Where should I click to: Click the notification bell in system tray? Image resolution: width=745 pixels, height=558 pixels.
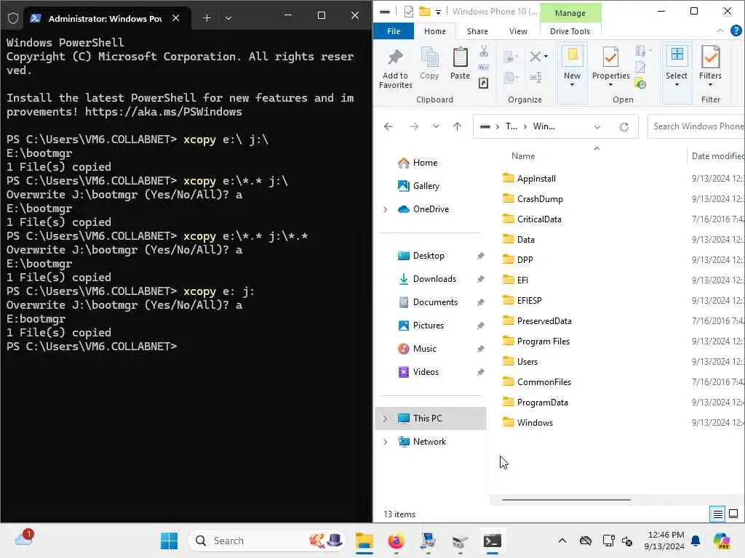tap(696, 541)
